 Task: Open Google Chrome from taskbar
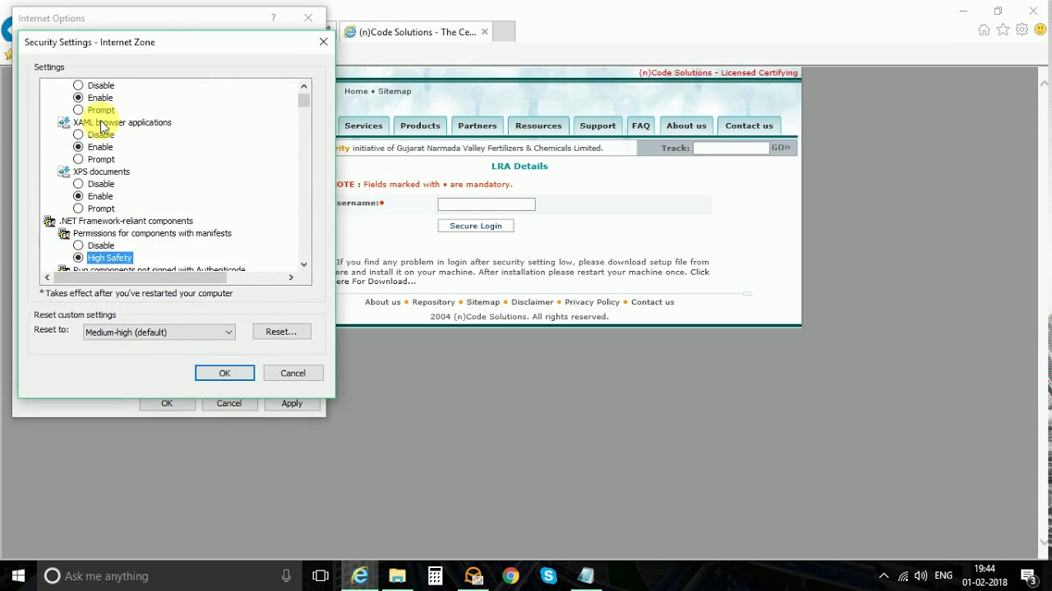click(511, 576)
